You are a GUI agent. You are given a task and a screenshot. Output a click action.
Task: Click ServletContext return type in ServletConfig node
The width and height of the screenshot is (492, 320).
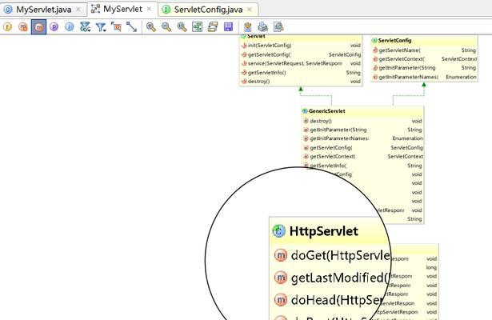pyautogui.click(x=459, y=59)
